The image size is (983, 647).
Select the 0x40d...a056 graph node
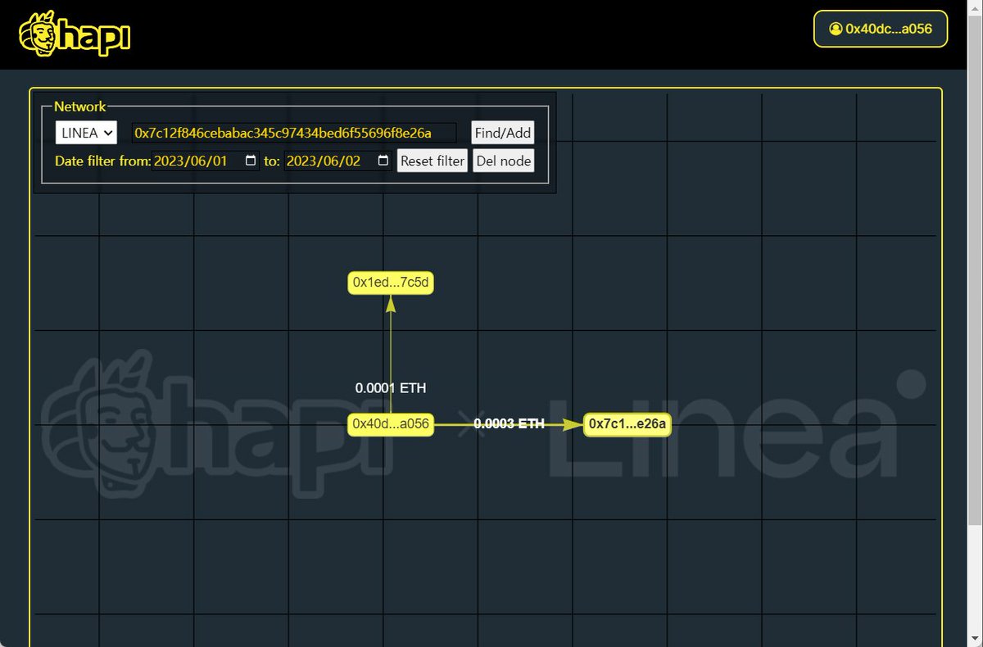[x=391, y=423]
